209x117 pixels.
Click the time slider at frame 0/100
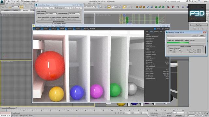pyautogui.click(x=8, y=108)
